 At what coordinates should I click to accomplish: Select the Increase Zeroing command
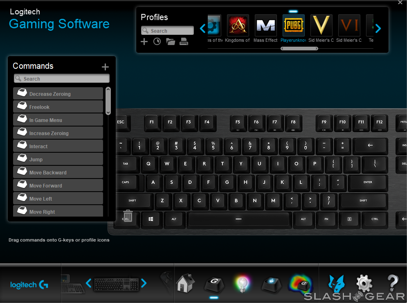click(x=58, y=133)
